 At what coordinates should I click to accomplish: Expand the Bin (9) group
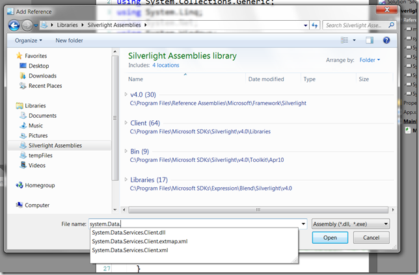click(x=126, y=151)
